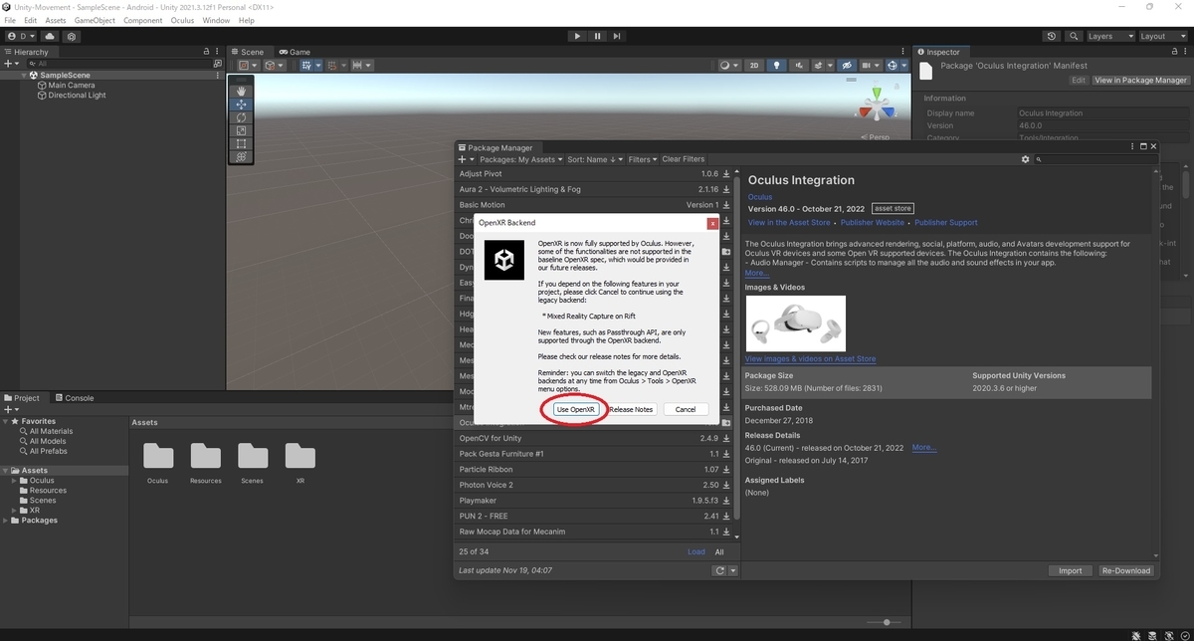Expand the Oculus folder in Project tree

click(x=15, y=481)
